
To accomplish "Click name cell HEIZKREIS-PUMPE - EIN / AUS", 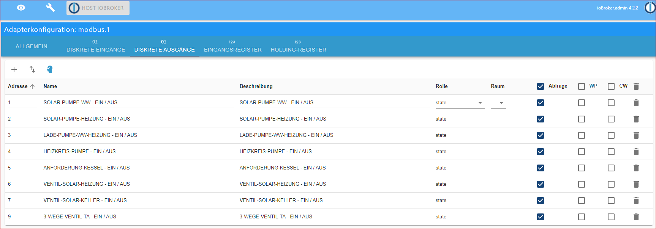I will pyautogui.click(x=79, y=152).
